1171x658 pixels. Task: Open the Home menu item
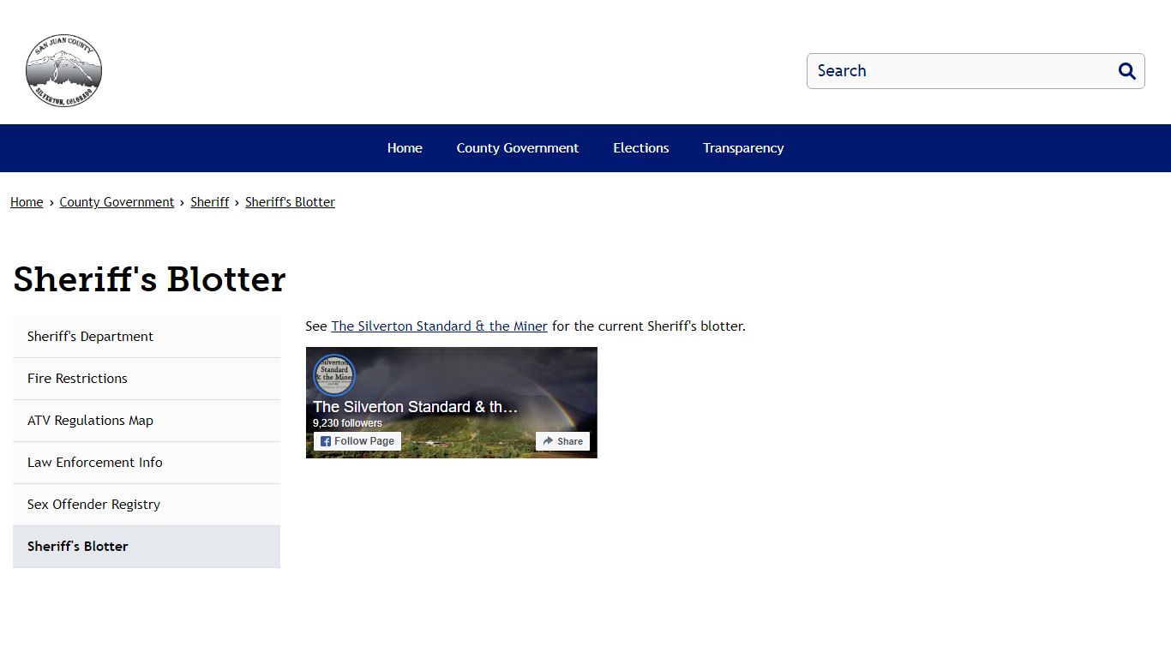tap(405, 148)
